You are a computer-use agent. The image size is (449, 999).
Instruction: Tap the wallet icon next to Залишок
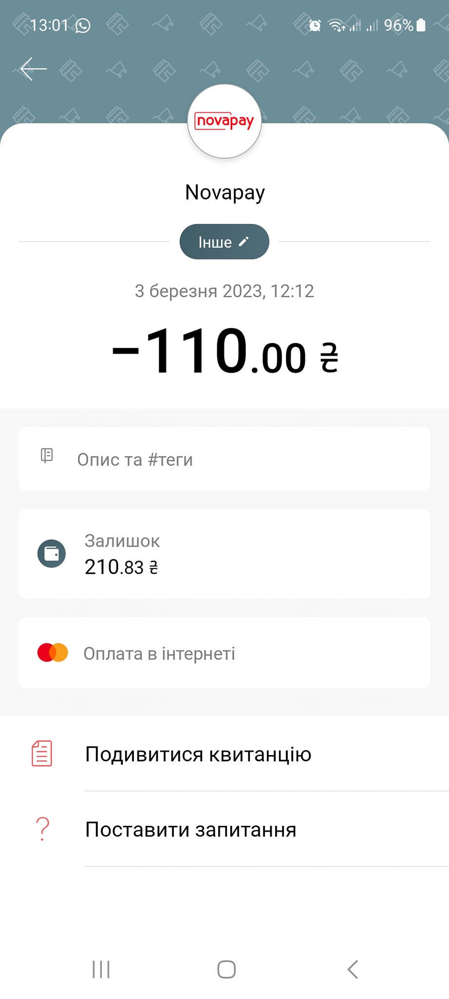coord(52,554)
